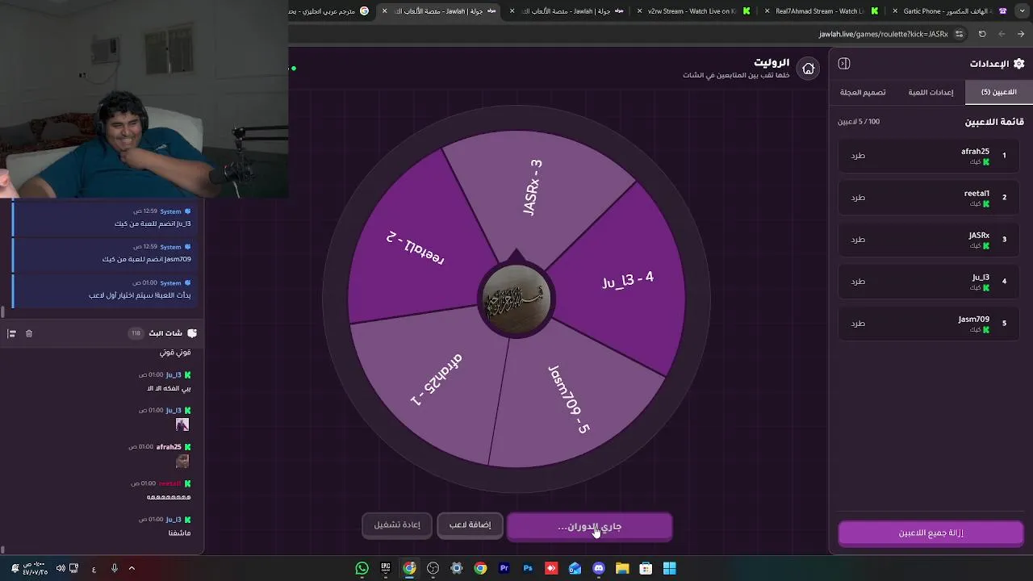
Task: Open WhatsApp from the taskbar
Action: pyautogui.click(x=362, y=568)
